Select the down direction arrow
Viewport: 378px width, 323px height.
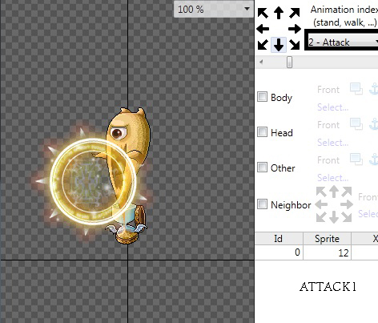[x=279, y=44]
